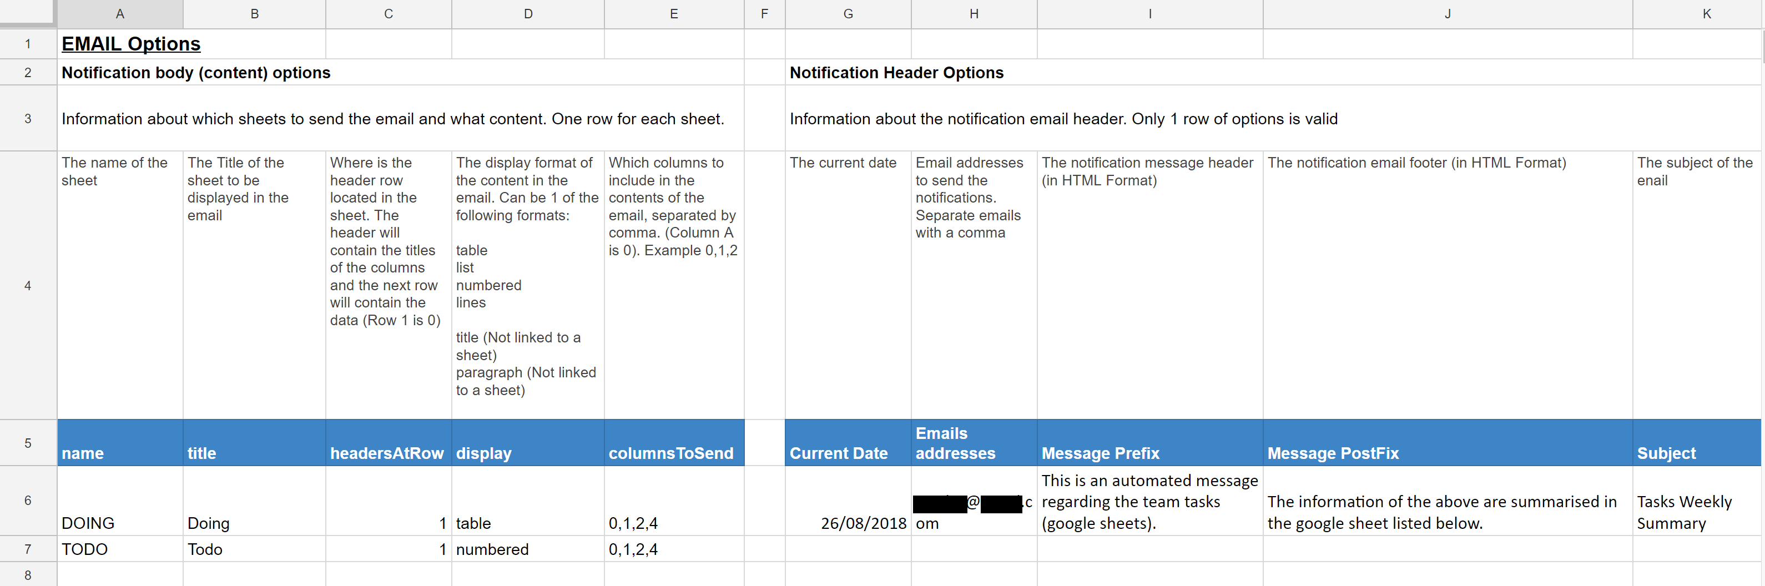
Task: Select the blue 'display' header cell
Action: point(528,443)
